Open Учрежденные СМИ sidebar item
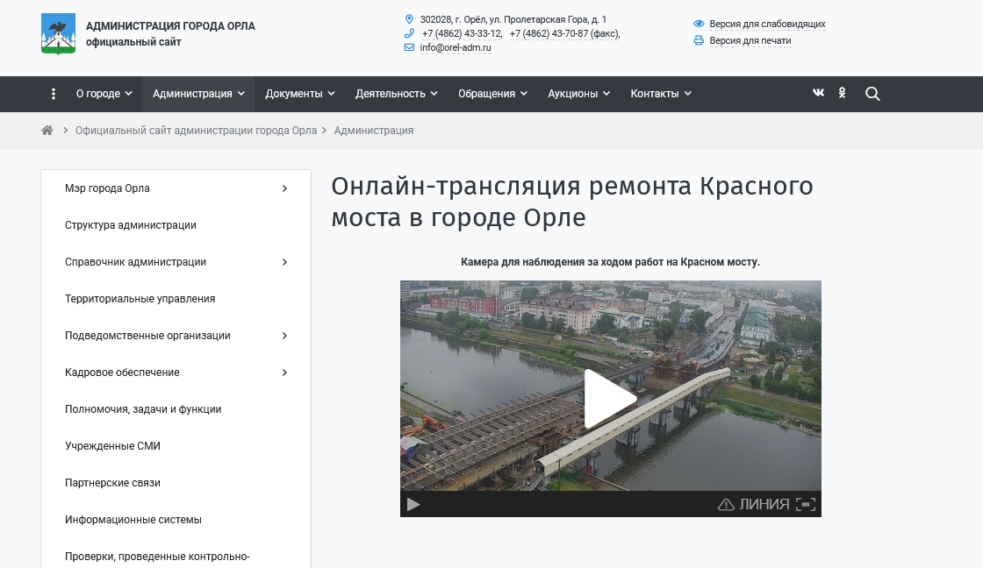 pos(113,446)
